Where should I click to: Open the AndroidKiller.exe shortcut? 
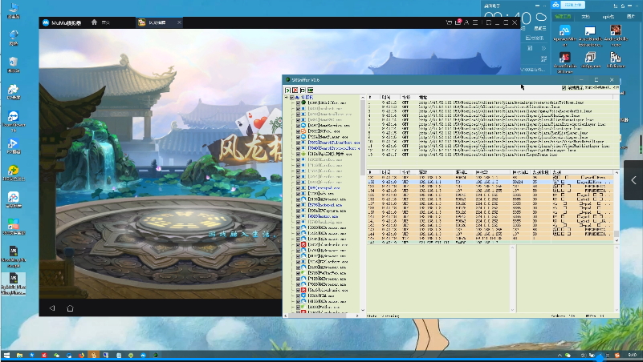[616, 34]
